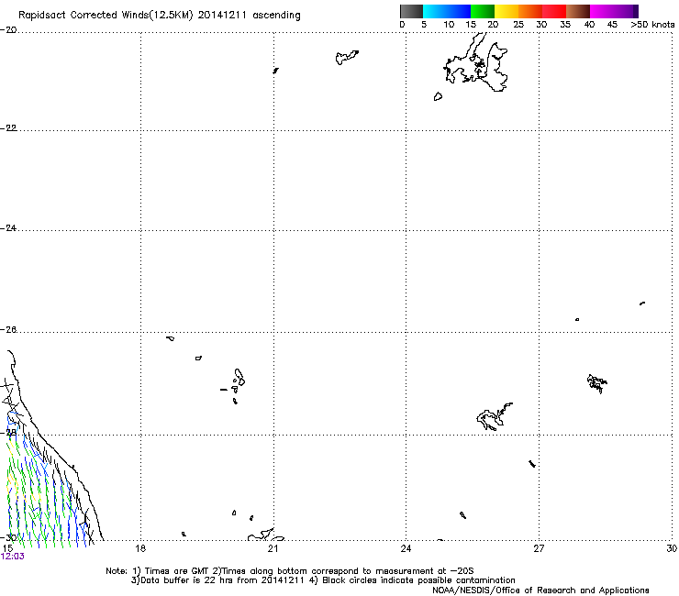Click the orange 25-30 knots color band

(x=530, y=12)
